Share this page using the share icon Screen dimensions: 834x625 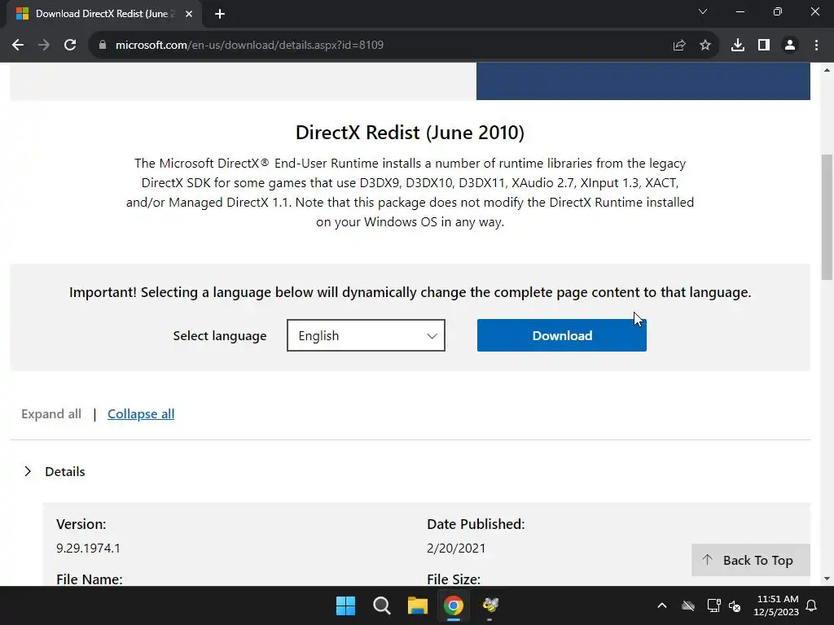[679, 46]
